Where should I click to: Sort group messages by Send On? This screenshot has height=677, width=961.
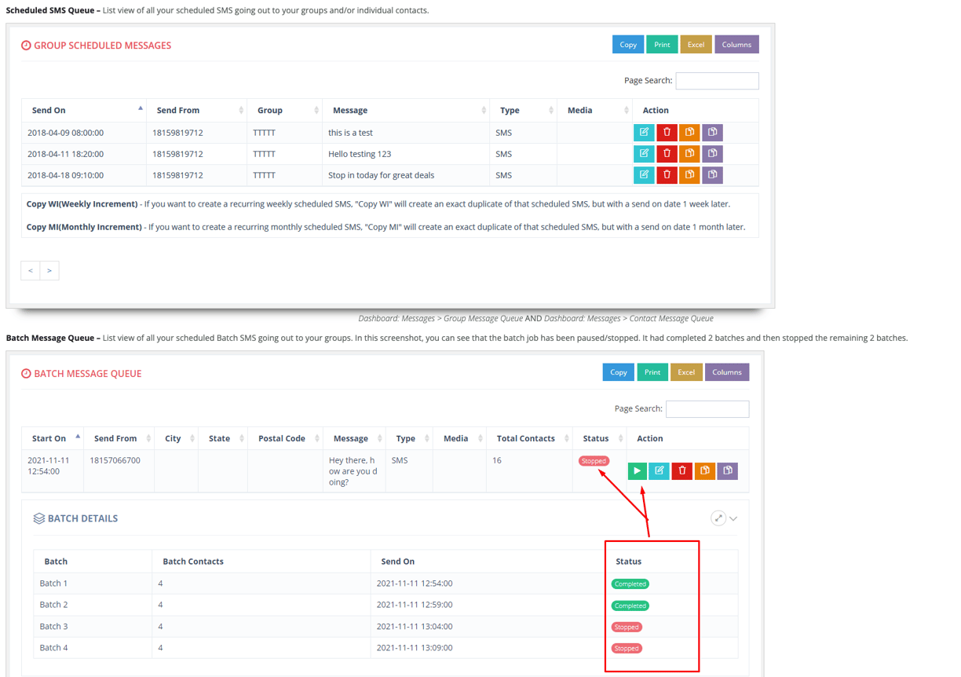[x=84, y=110]
